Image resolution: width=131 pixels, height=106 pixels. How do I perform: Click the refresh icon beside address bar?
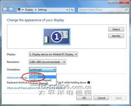(72, 10)
